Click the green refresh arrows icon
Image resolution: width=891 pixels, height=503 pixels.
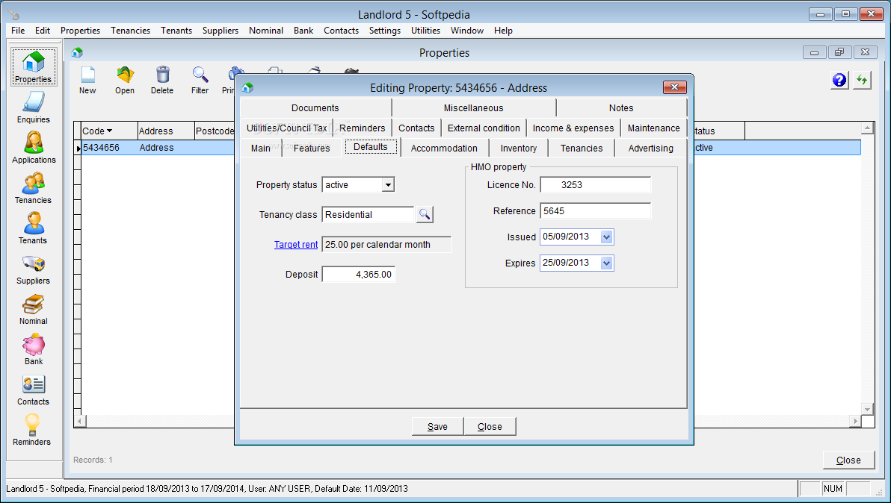tap(862, 80)
